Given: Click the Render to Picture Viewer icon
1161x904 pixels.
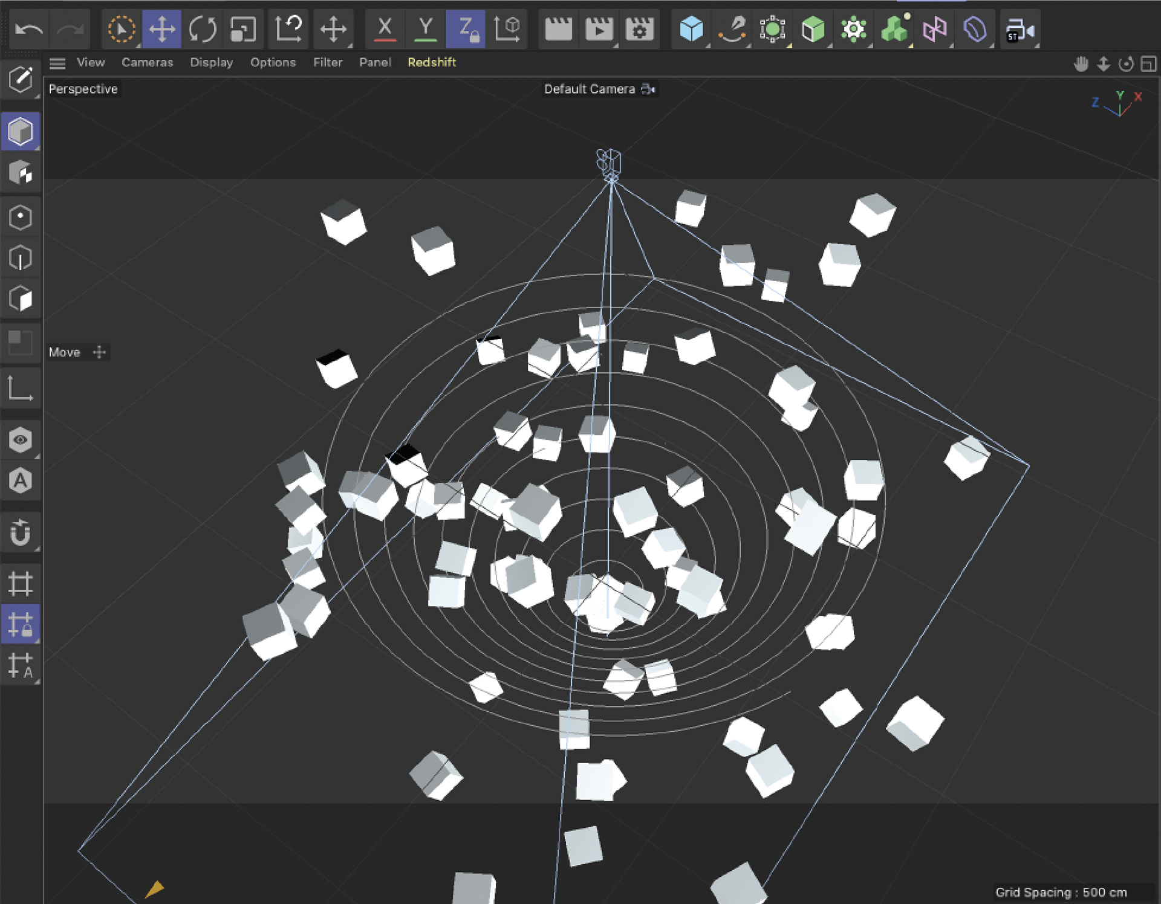Looking at the screenshot, I should [x=599, y=29].
